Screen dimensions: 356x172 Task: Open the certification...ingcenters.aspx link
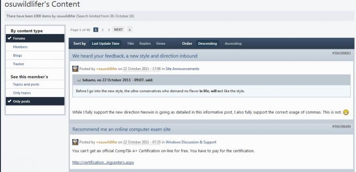(x=103, y=162)
